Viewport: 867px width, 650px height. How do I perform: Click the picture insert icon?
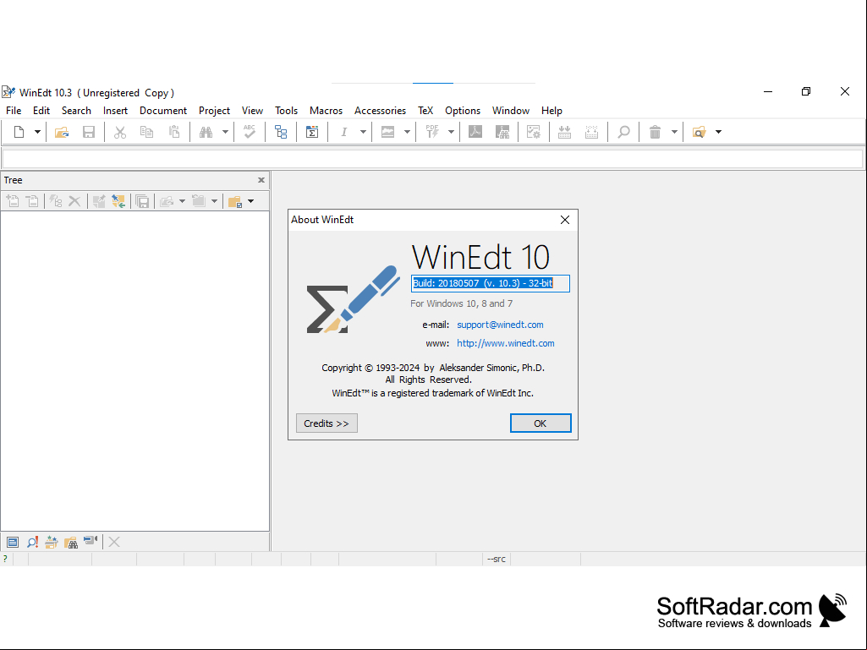pyautogui.click(x=387, y=132)
